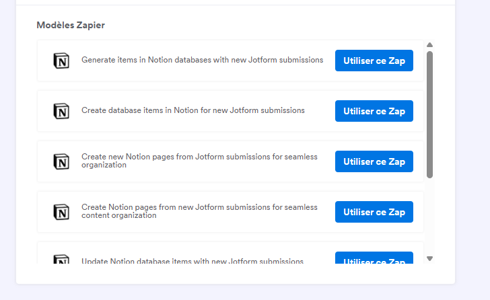Click Notion icon beside 'Create new Notion pages' template
This screenshot has width=490, height=300.
point(61,161)
